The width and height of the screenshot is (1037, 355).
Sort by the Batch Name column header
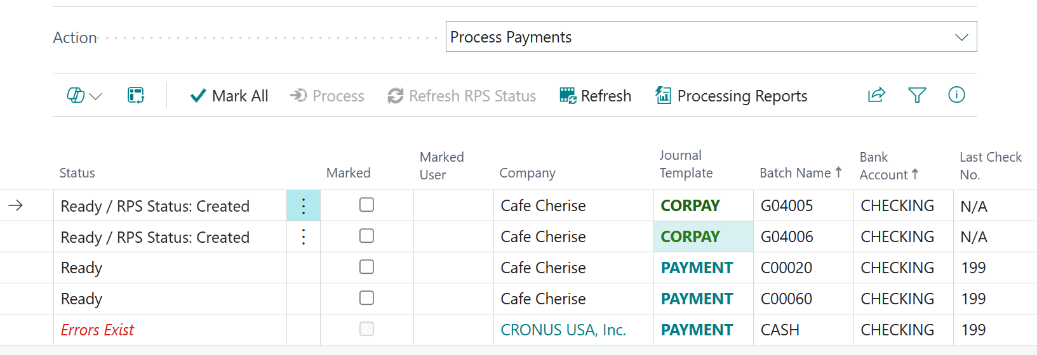coord(795,173)
